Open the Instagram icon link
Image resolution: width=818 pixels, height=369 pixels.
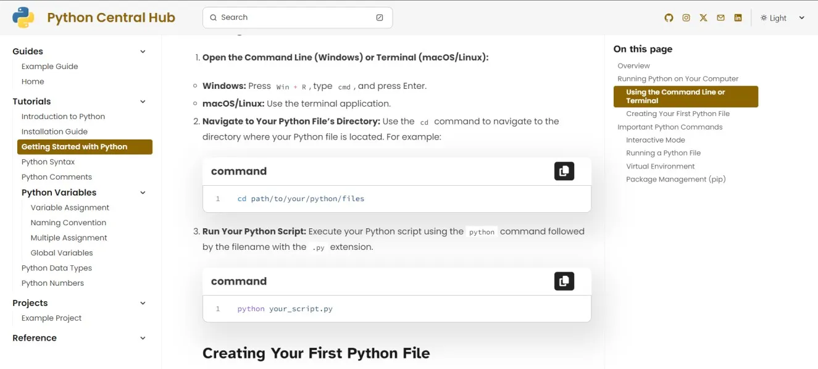pyautogui.click(x=686, y=18)
